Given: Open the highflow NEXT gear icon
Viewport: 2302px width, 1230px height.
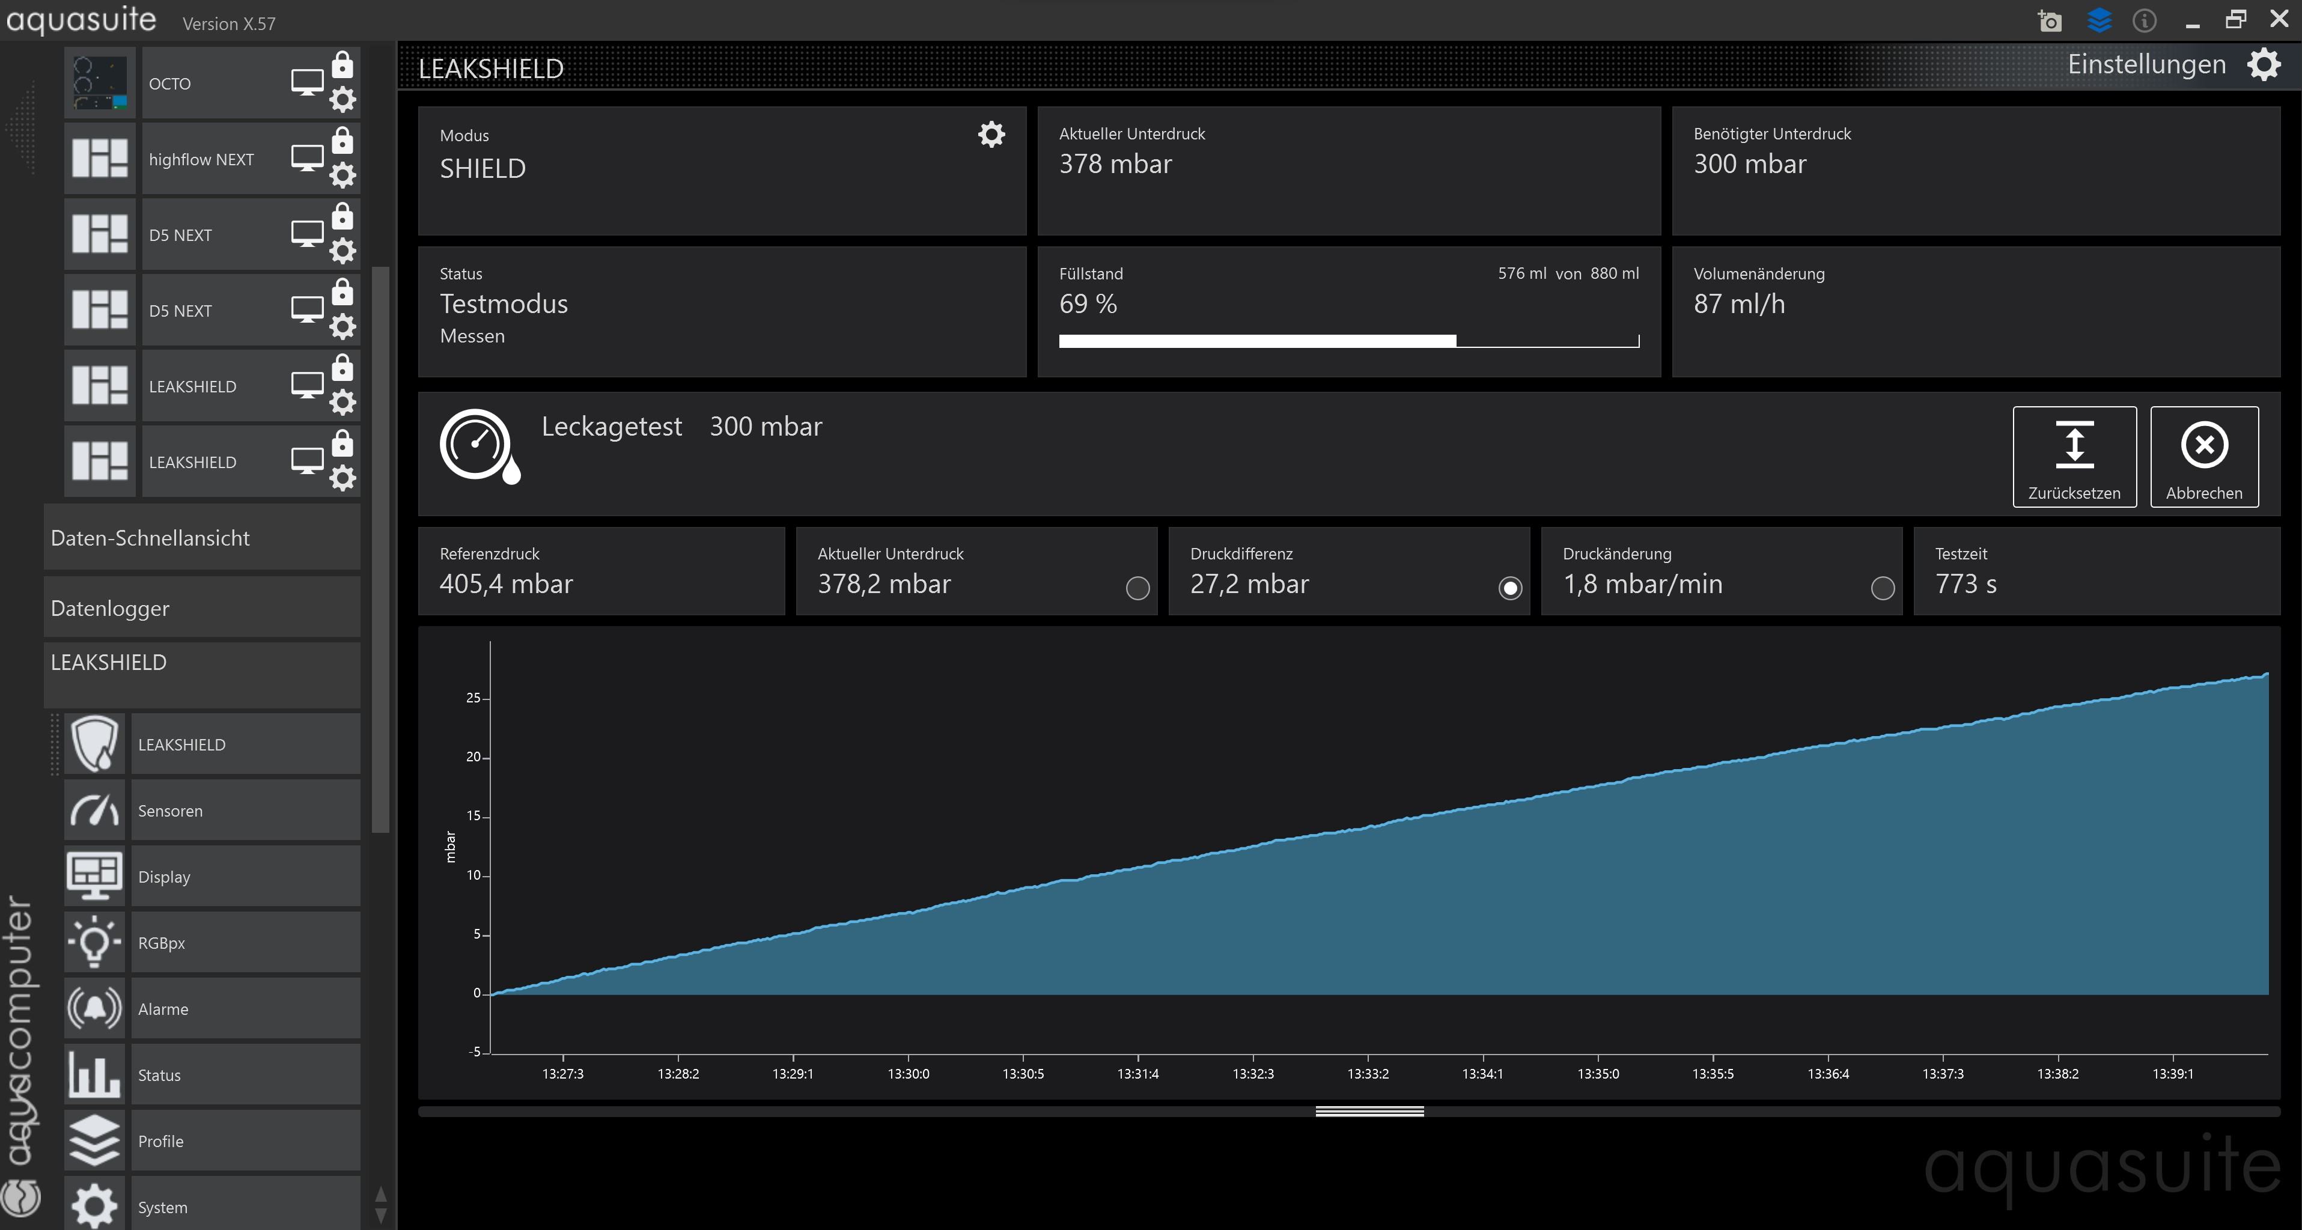Looking at the screenshot, I should pos(343,175).
